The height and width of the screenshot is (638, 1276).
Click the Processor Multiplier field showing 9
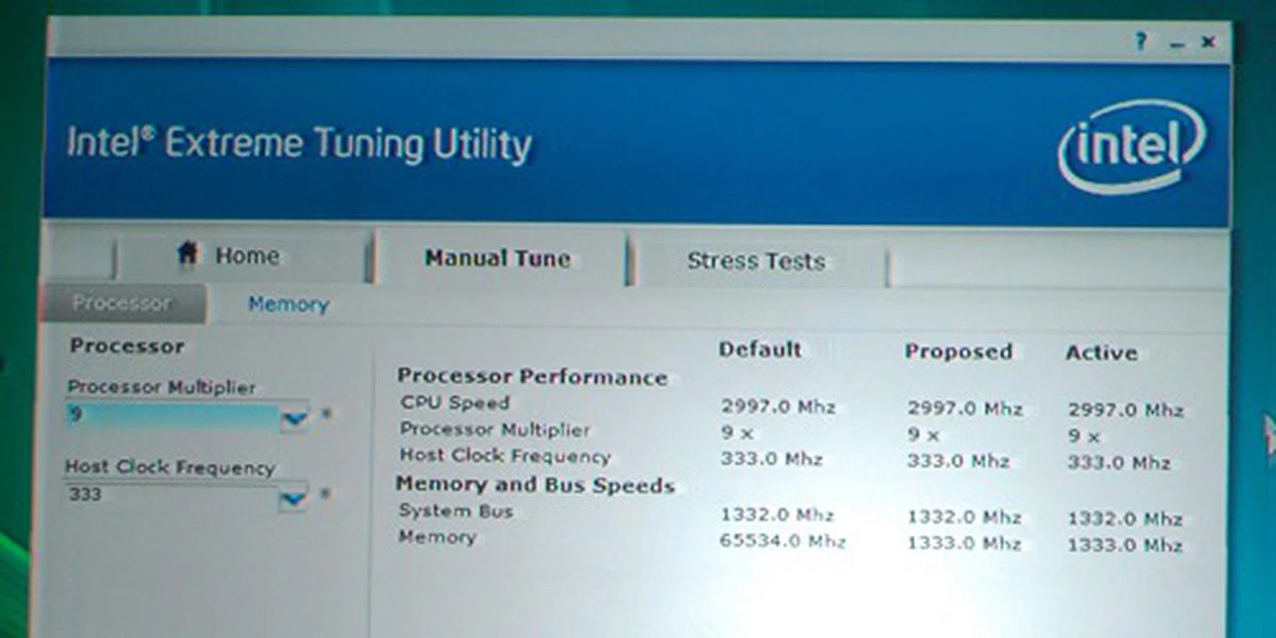tap(171, 415)
